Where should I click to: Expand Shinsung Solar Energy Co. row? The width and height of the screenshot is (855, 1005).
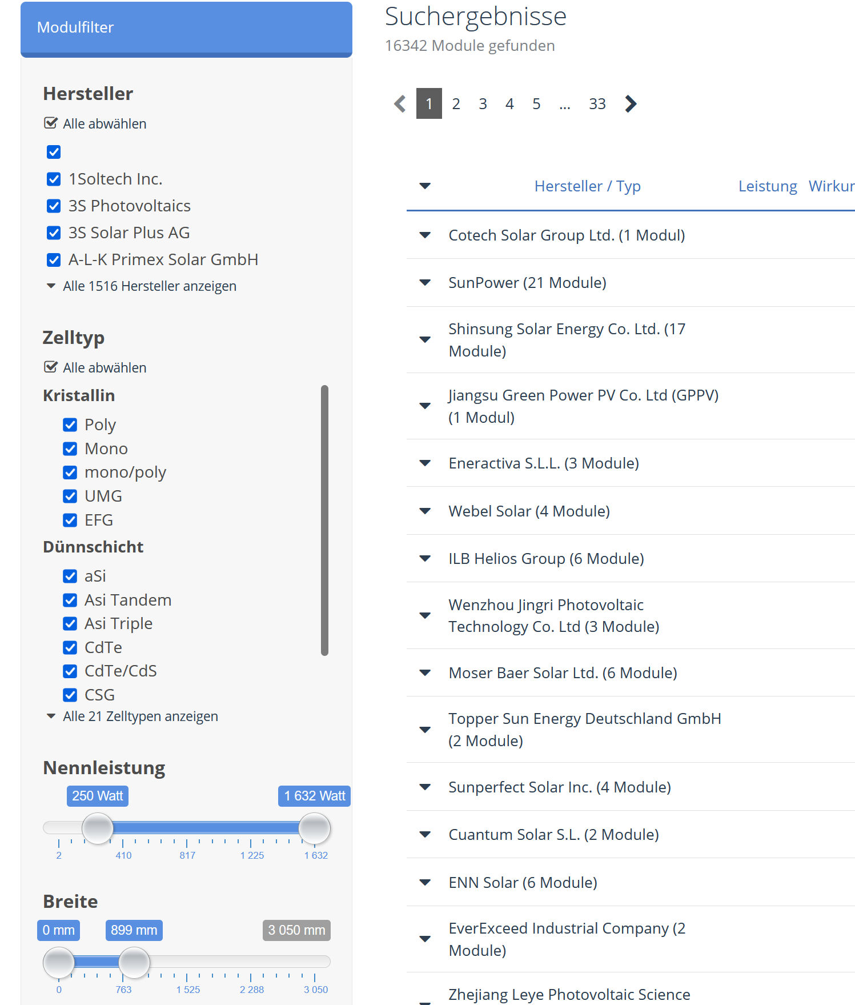425,339
